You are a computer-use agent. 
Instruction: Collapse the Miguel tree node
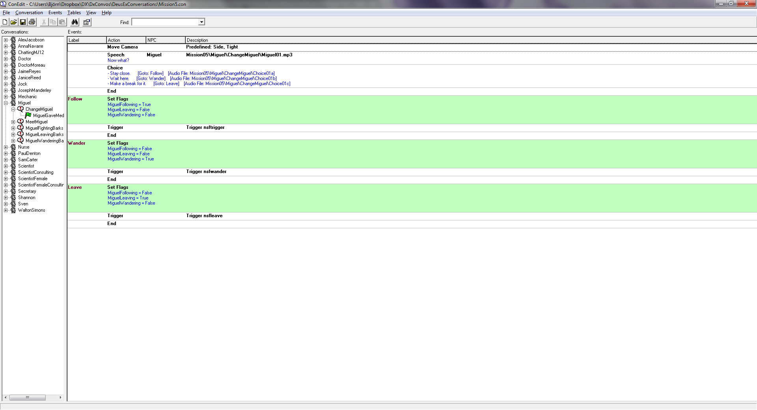coord(6,103)
